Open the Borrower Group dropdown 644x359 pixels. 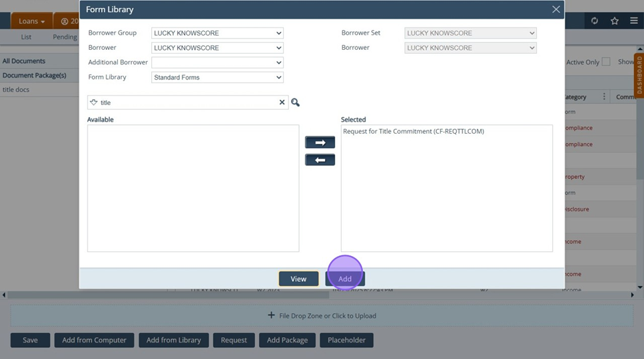point(217,33)
